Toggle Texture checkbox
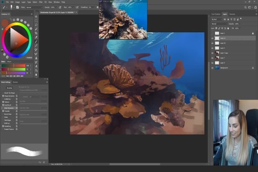This screenshot has width=258, height=172. coord(3,102)
